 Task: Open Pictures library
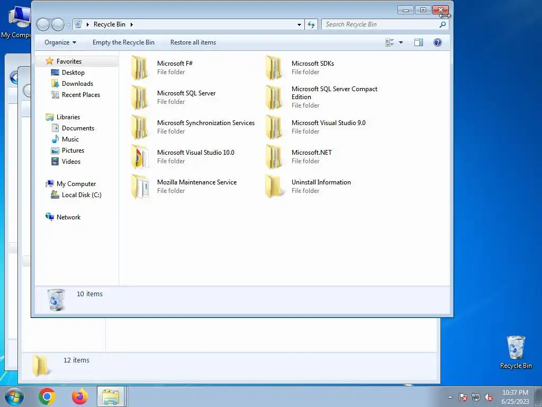tap(73, 150)
